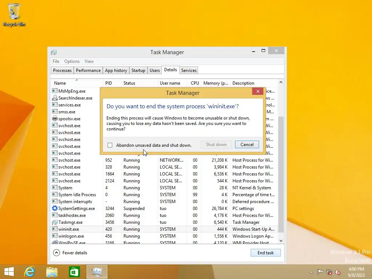Click the 'PC settings' description cell
372x279 pixels.
click(x=243, y=208)
